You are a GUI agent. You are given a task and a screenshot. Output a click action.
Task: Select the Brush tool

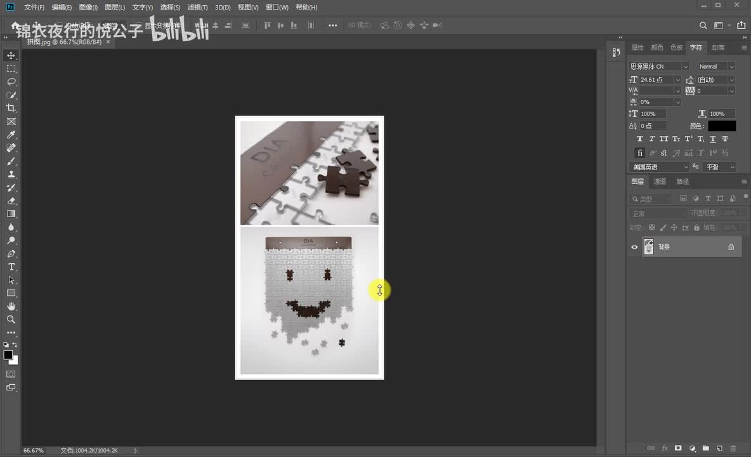point(11,161)
